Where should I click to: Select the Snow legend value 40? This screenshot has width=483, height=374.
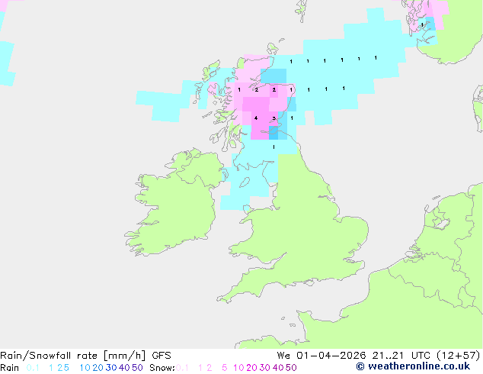278,368
